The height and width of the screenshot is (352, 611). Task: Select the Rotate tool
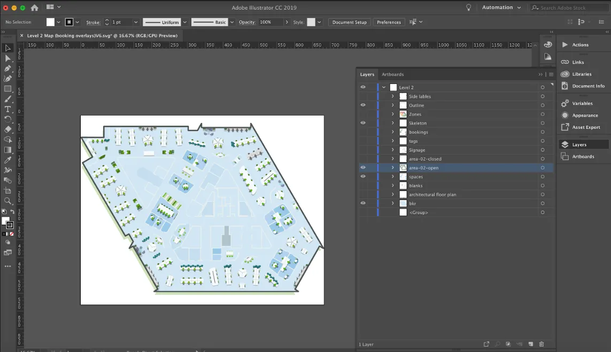(x=7, y=119)
